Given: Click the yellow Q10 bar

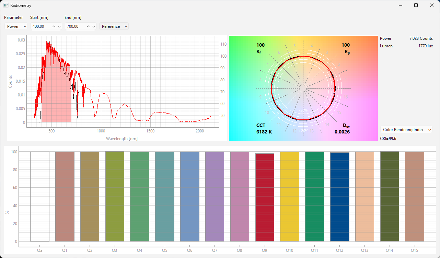Looking at the screenshot, I should (x=290, y=197).
